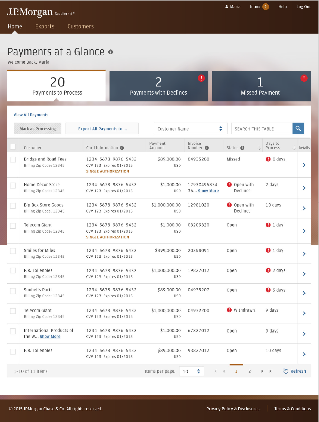This screenshot has height=422, width=319.
Task: Select the Payments with Declines tab
Action: (159, 86)
